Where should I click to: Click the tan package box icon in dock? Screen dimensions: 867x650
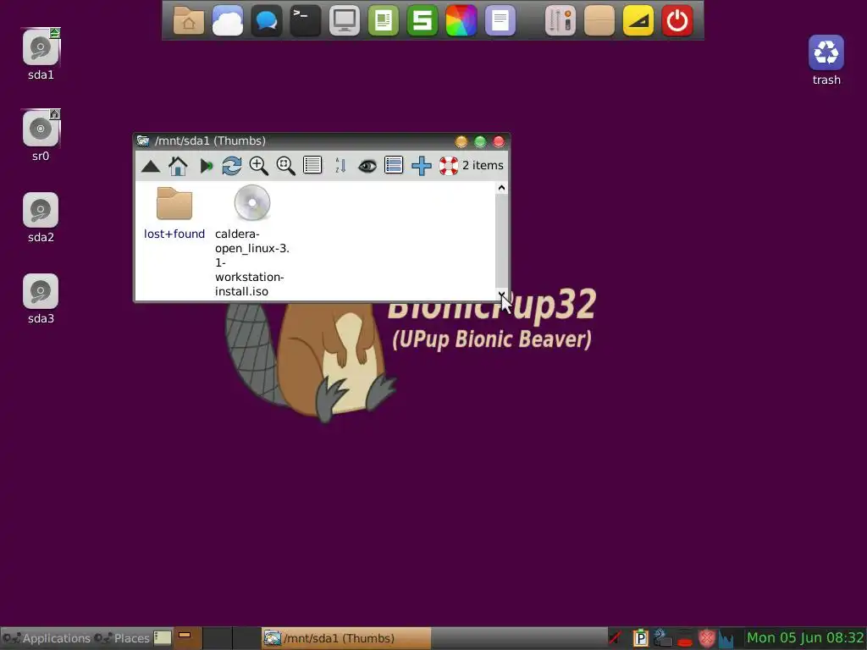point(599,21)
